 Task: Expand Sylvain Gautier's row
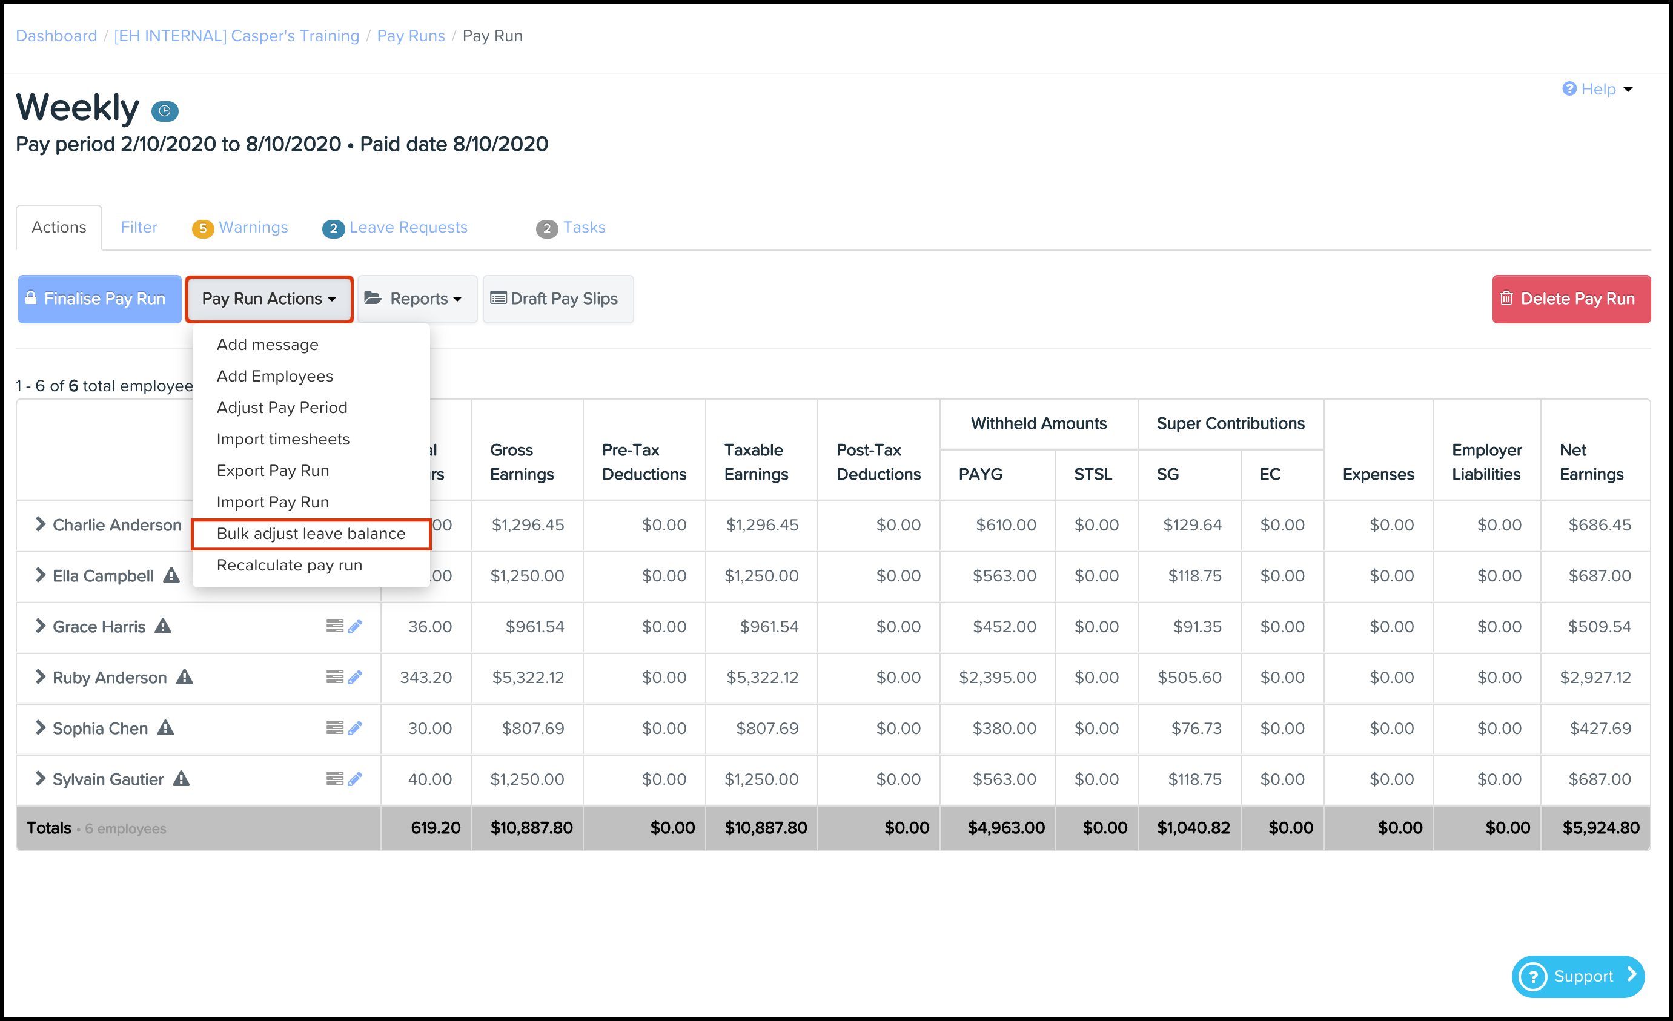[40, 779]
